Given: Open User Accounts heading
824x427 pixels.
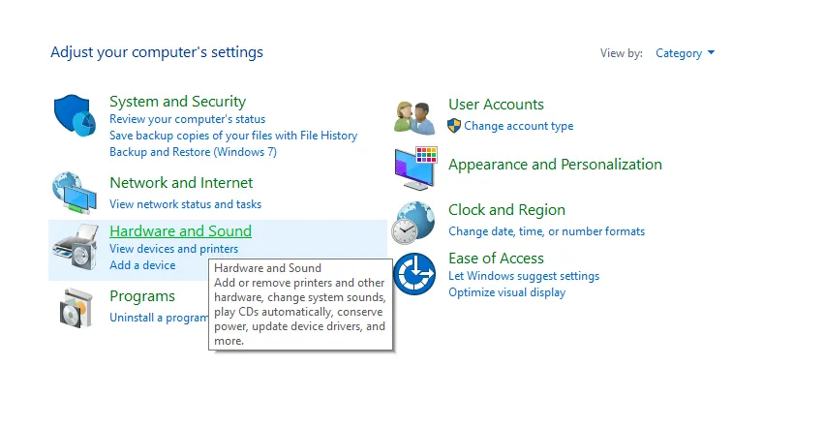Looking at the screenshot, I should click(x=496, y=104).
